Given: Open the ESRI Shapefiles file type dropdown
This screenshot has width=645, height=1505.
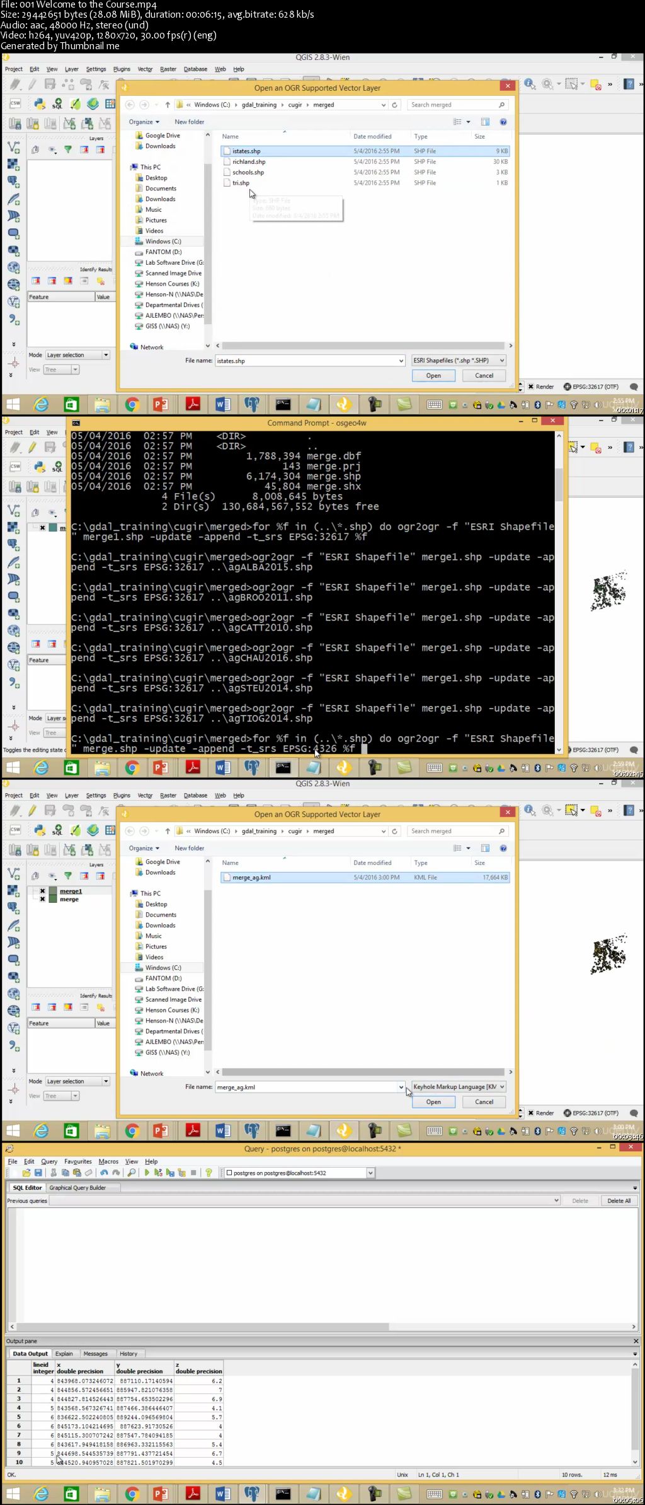Looking at the screenshot, I should [x=459, y=361].
